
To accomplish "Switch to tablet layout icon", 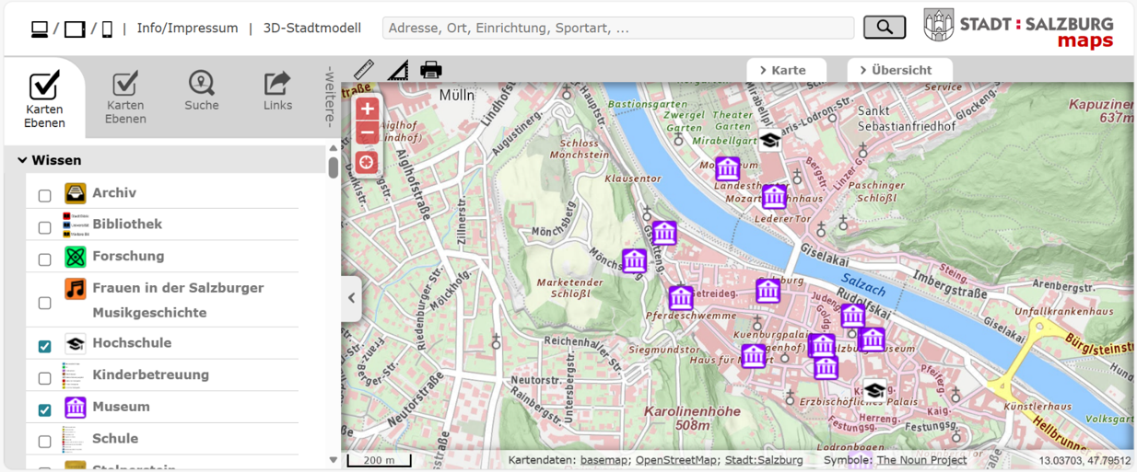I will [75, 29].
